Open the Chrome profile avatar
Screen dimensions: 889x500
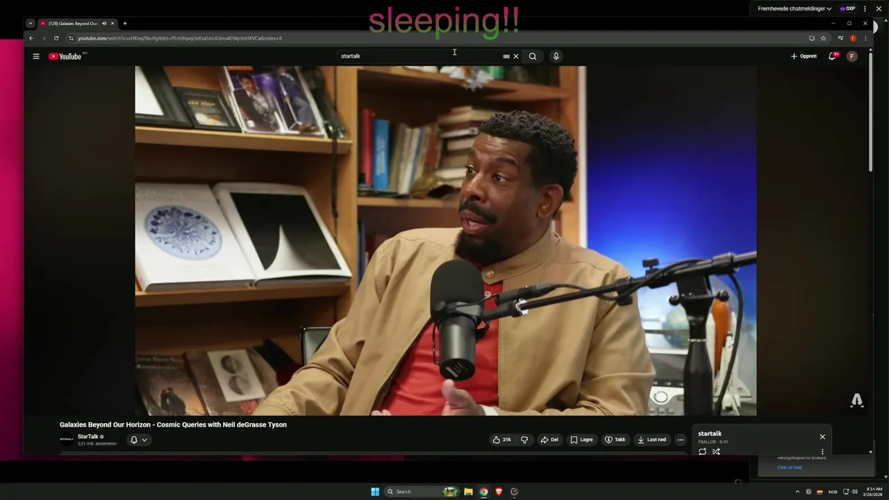pyautogui.click(x=853, y=38)
